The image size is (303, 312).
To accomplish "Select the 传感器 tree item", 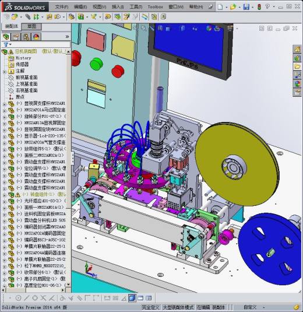I will pyautogui.click(x=22, y=65).
